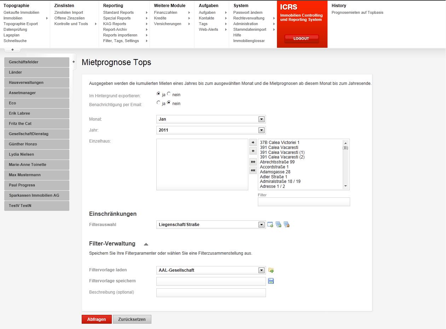Open the Länder sidebar item

click(x=37, y=72)
